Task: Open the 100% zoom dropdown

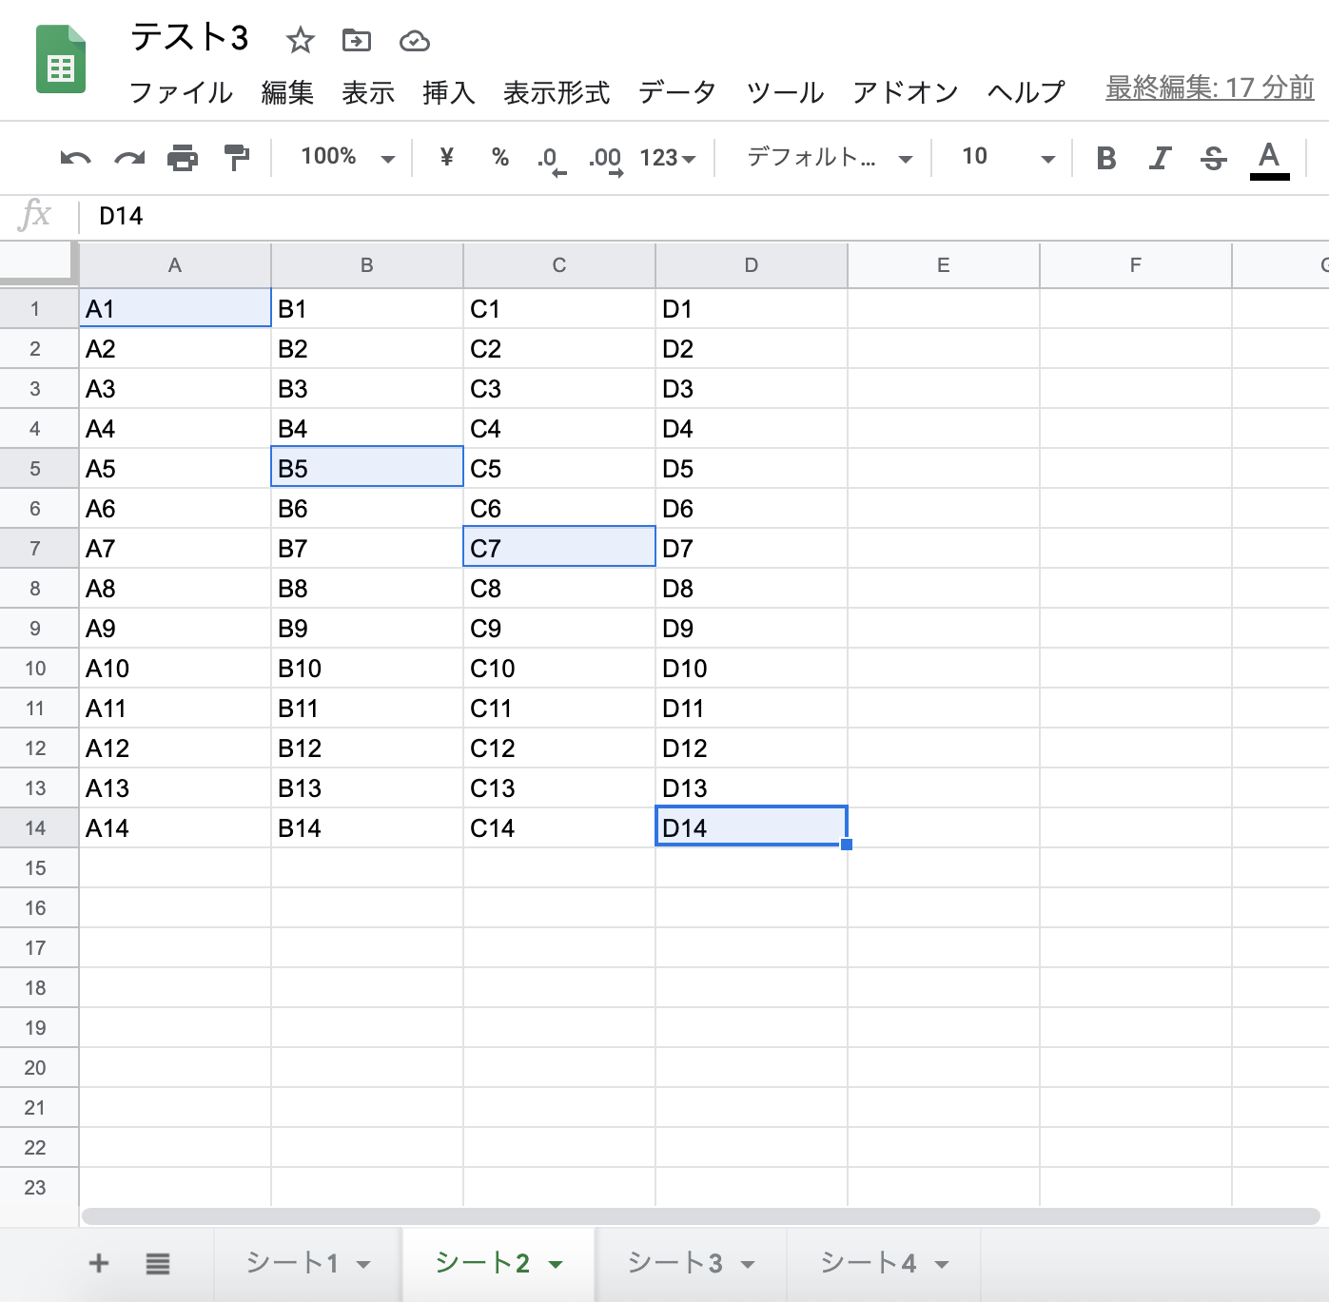Action: pos(346,158)
